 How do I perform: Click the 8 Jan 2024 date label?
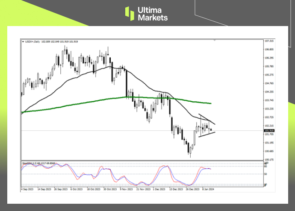(208, 188)
